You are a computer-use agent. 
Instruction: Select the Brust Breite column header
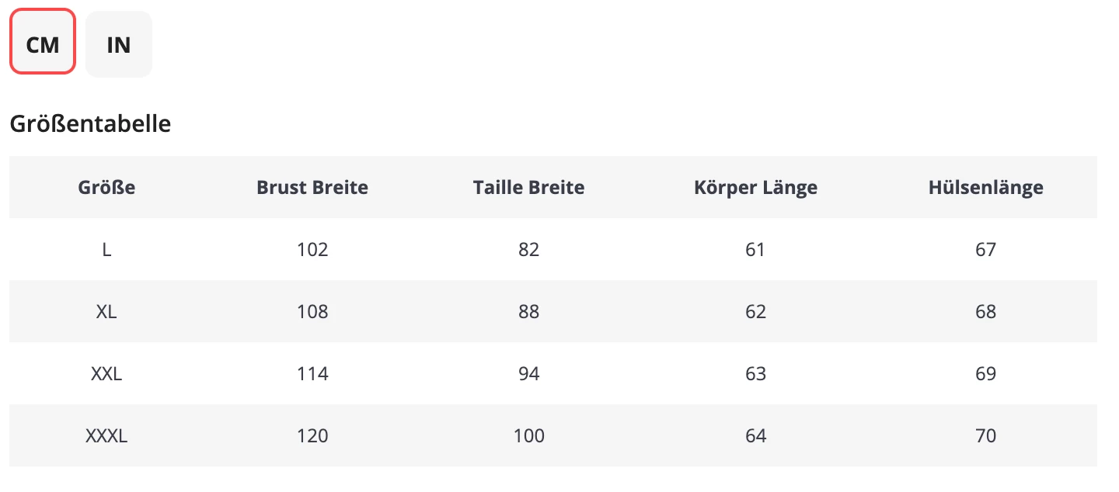click(x=312, y=187)
